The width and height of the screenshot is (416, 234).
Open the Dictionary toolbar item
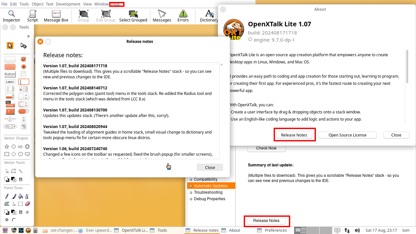pyautogui.click(x=209, y=16)
